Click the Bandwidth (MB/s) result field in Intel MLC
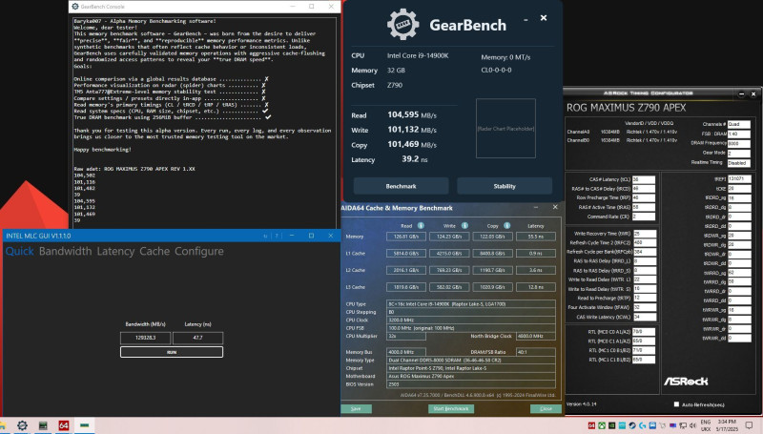This screenshot has width=763, height=434. click(146, 337)
